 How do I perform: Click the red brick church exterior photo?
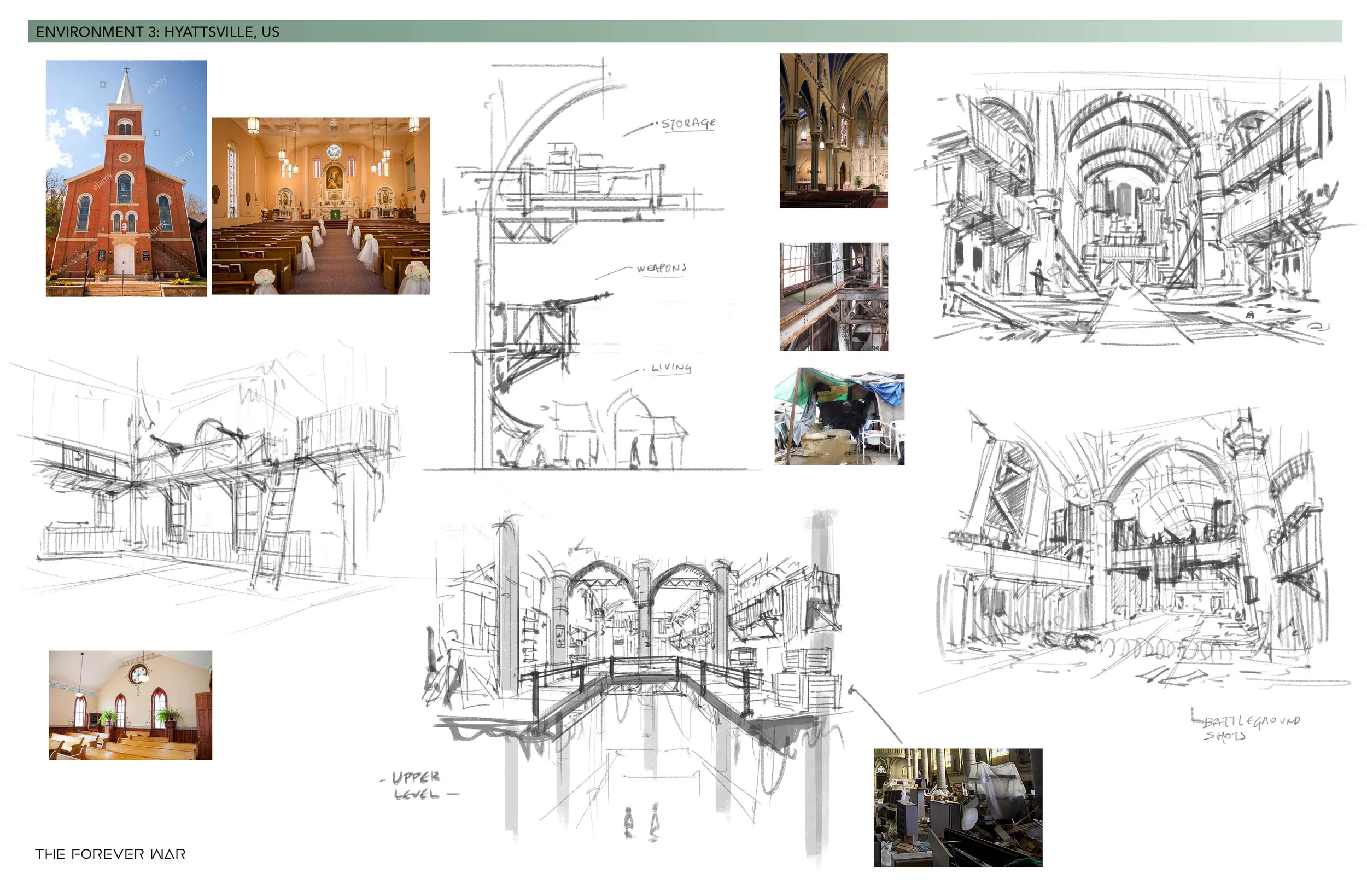(126, 178)
